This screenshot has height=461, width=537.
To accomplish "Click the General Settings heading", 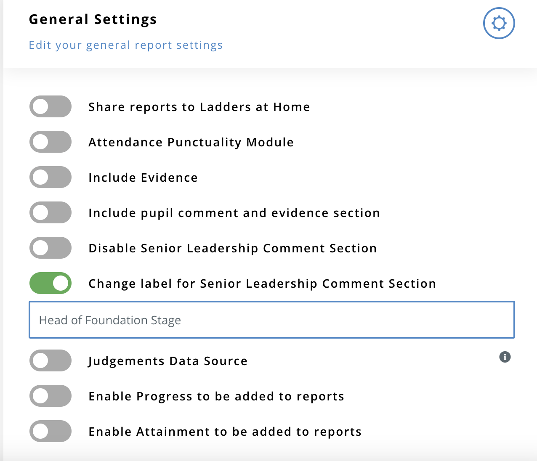I will [93, 19].
